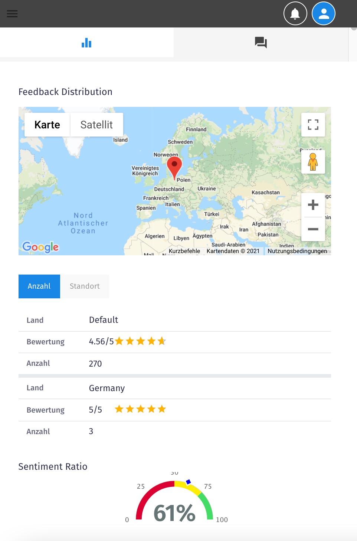This screenshot has height=541, width=357.
Task: Switch to the bar chart statistics tab
Action: coord(86,43)
